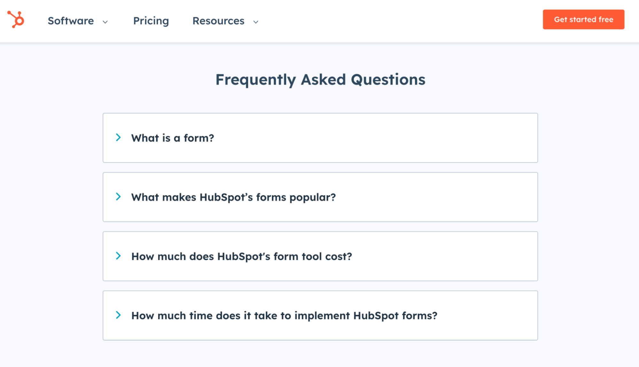Expand the 'What is a form?' question
Image resolution: width=639 pixels, height=367 pixels.
coord(173,138)
